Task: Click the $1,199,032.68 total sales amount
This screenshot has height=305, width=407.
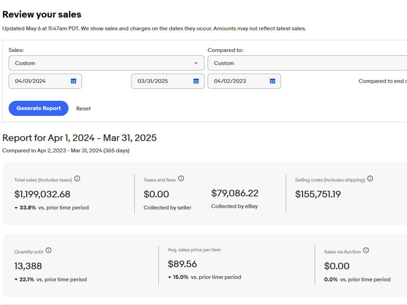Action: point(42,194)
